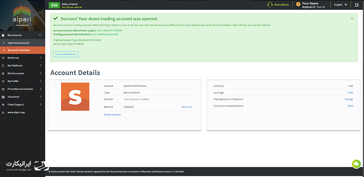Click the green 'your trading password' text
Viewport: 364px width, 177px height.
(x=105, y=34)
